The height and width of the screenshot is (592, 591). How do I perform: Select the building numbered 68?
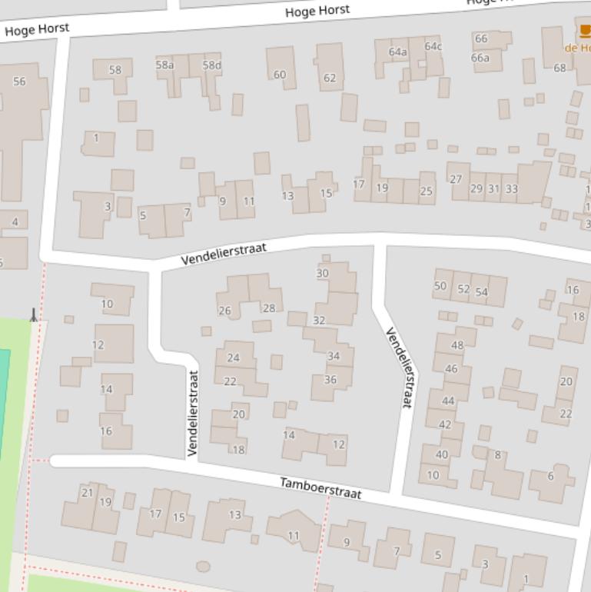coord(559,68)
